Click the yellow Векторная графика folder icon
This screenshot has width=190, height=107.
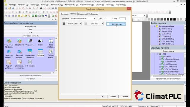pos(157,26)
